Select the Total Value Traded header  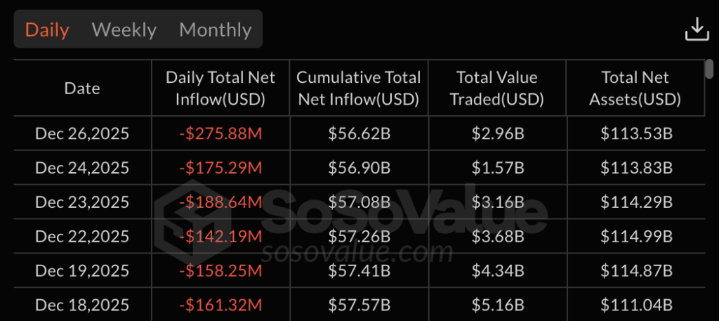click(x=497, y=89)
